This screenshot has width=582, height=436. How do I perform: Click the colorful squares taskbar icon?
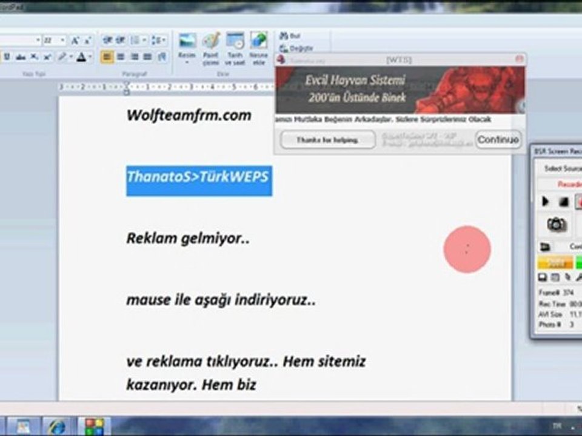click(95, 426)
